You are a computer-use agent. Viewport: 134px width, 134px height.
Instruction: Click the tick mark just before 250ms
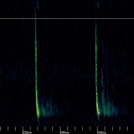[15, 129]
